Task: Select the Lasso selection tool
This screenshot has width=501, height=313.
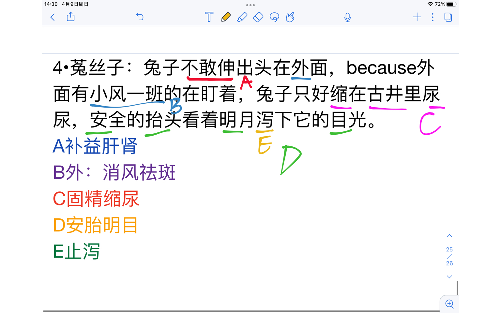Action: [x=274, y=17]
